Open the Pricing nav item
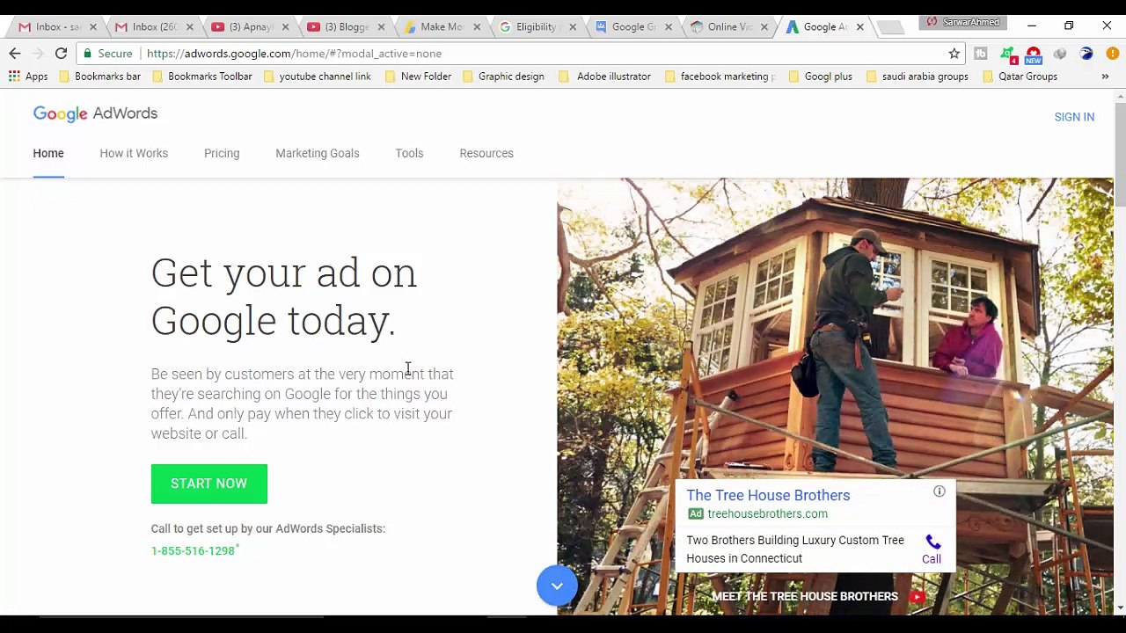 click(x=222, y=153)
